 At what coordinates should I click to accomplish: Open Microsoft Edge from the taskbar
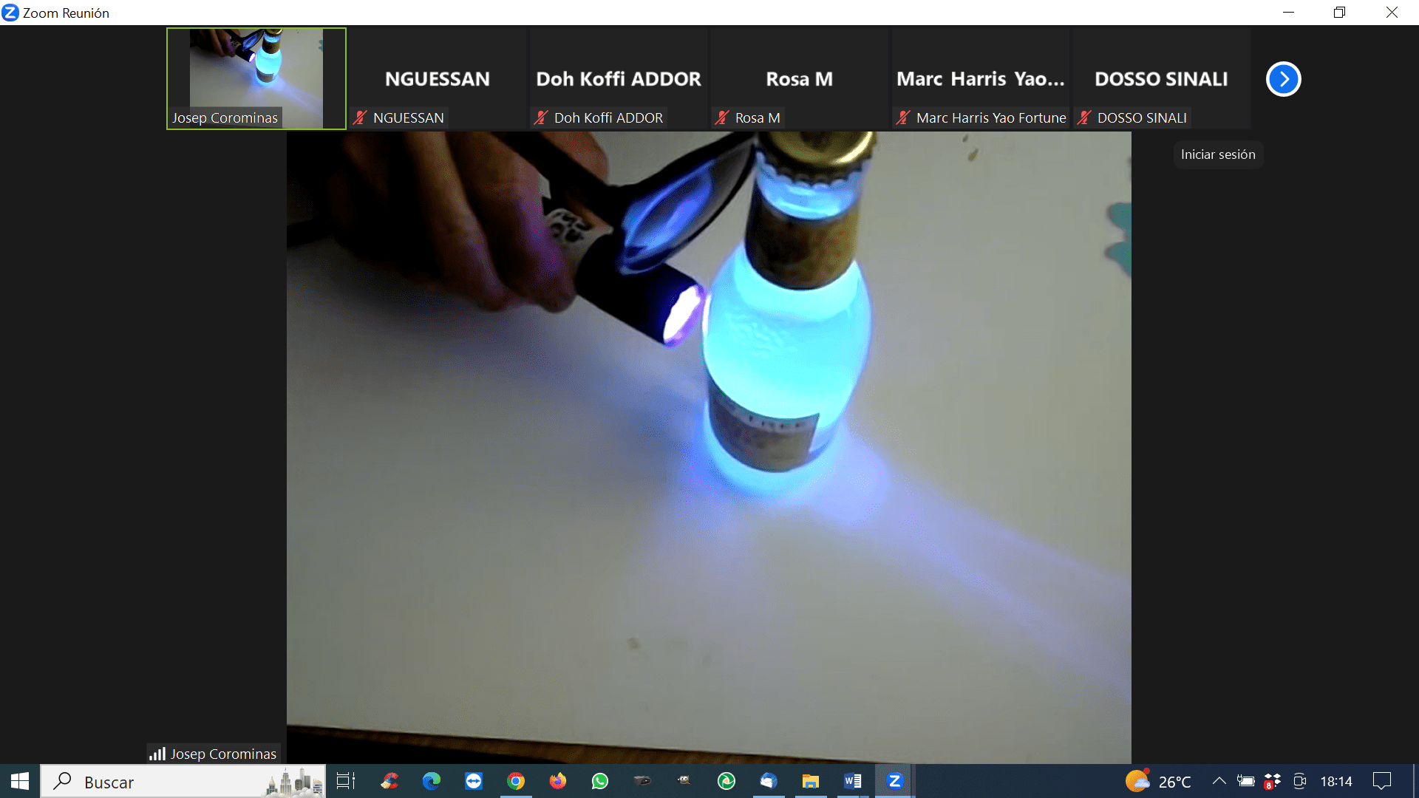tap(432, 781)
